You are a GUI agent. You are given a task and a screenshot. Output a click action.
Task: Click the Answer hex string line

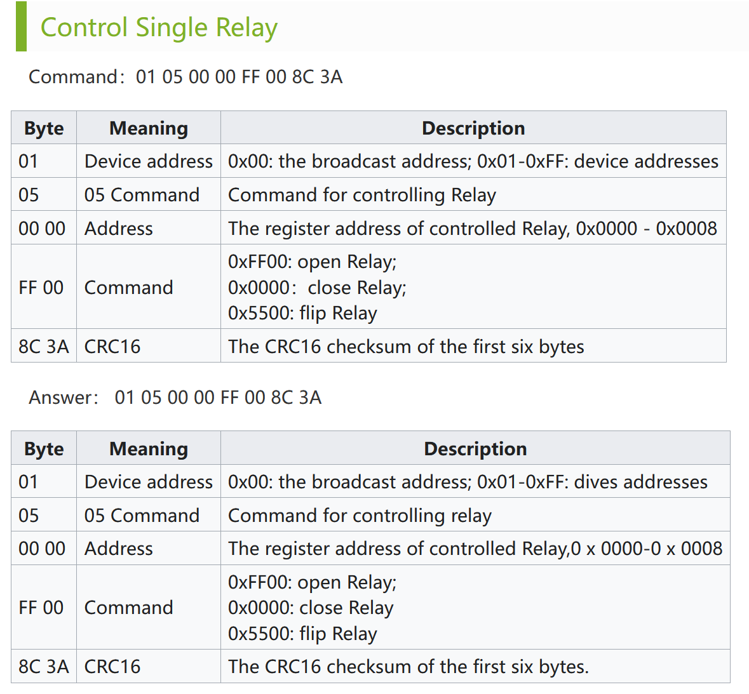pos(175,397)
